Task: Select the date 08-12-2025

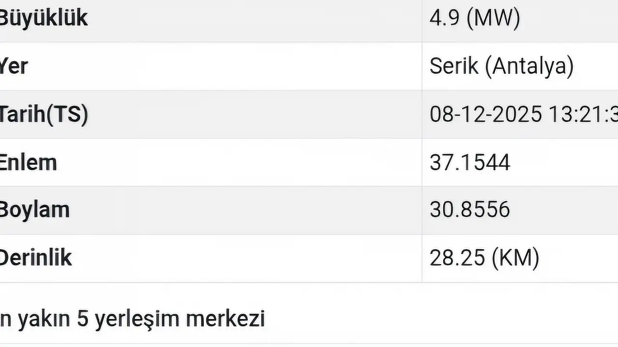Action: point(486,114)
